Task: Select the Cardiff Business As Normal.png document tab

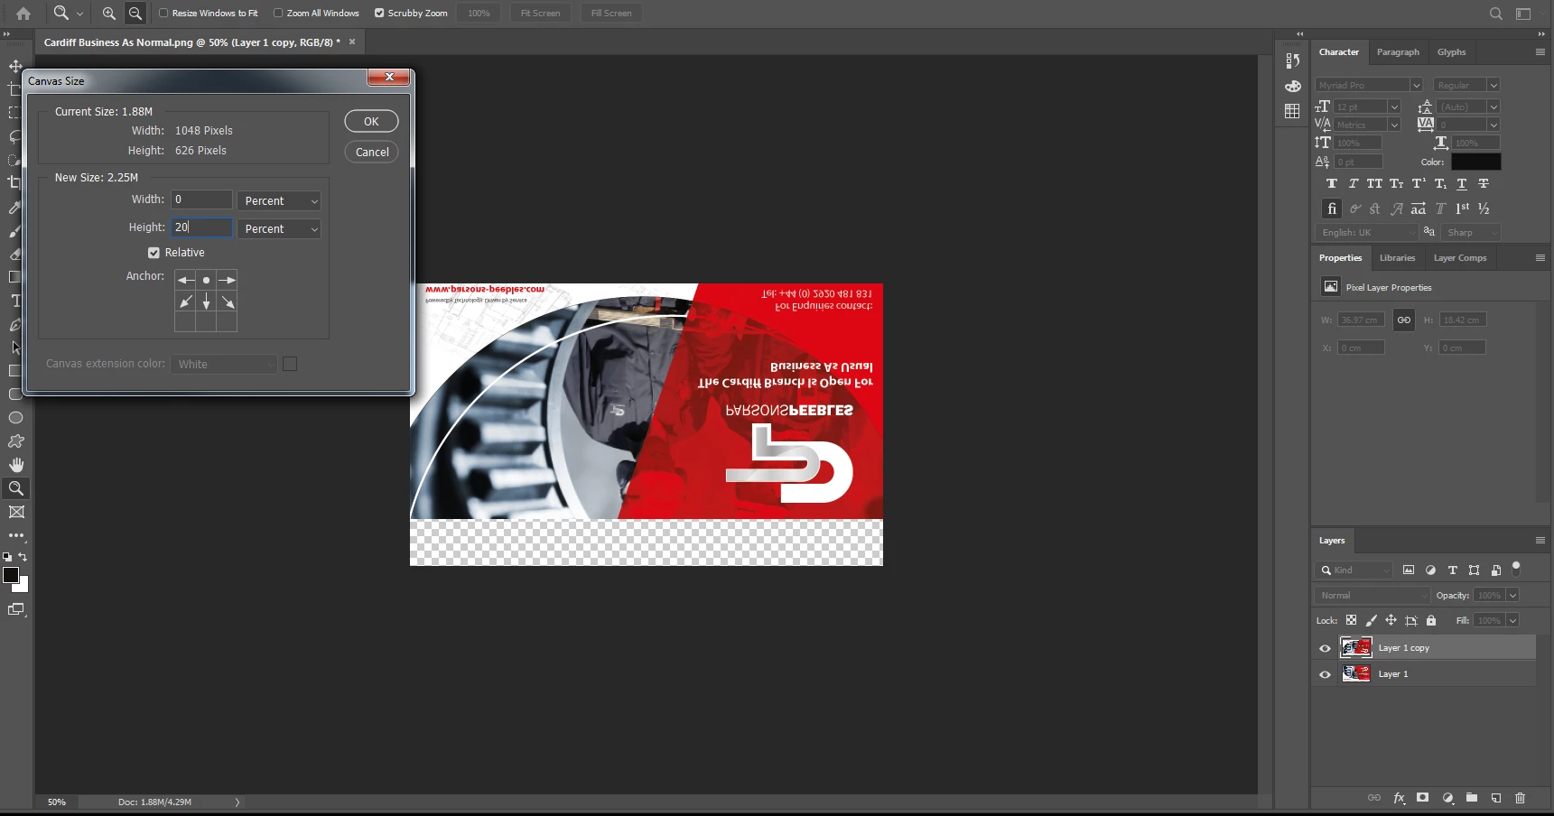Action: click(192, 42)
